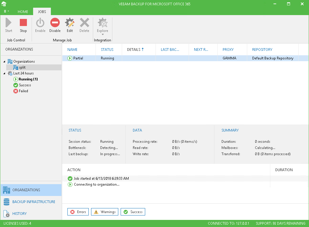Click the Enable job power icon

click(40, 22)
